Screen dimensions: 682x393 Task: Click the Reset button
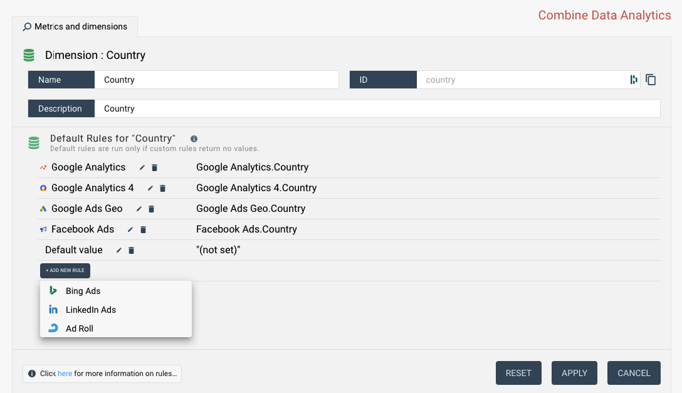(x=518, y=373)
